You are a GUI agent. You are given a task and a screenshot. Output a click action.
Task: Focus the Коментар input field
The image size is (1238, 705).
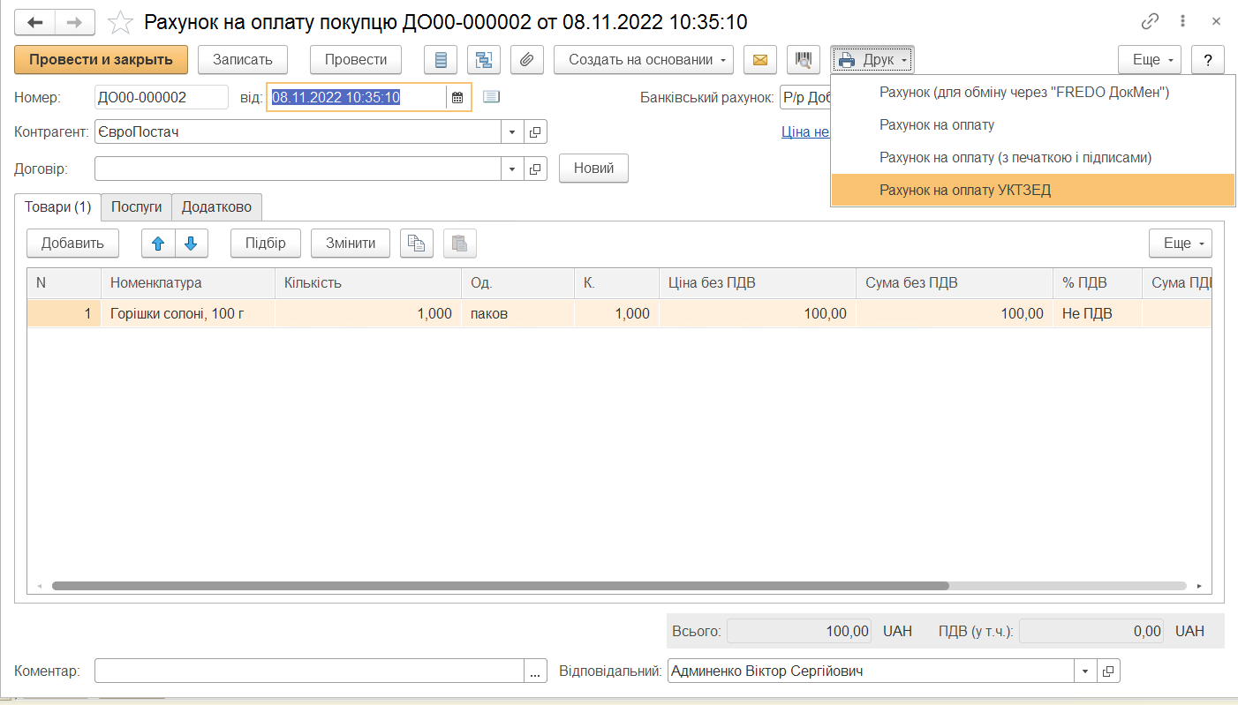point(309,671)
